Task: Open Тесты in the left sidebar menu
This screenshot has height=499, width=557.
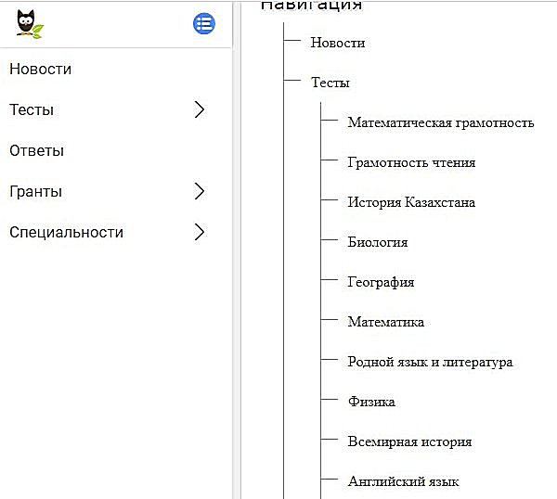Action: [32, 109]
